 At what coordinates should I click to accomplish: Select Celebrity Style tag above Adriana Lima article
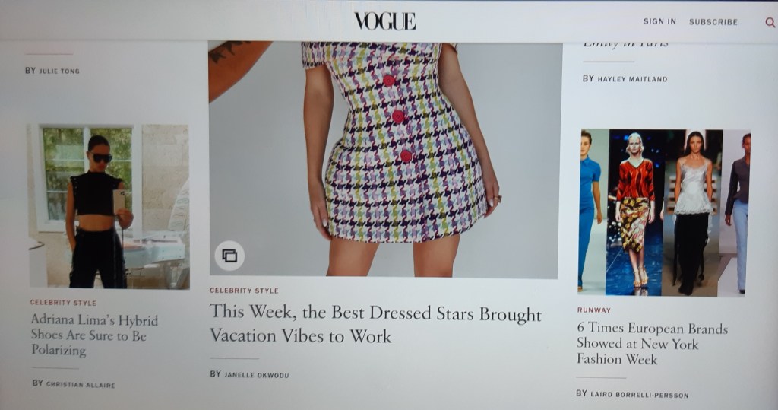(63, 302)
